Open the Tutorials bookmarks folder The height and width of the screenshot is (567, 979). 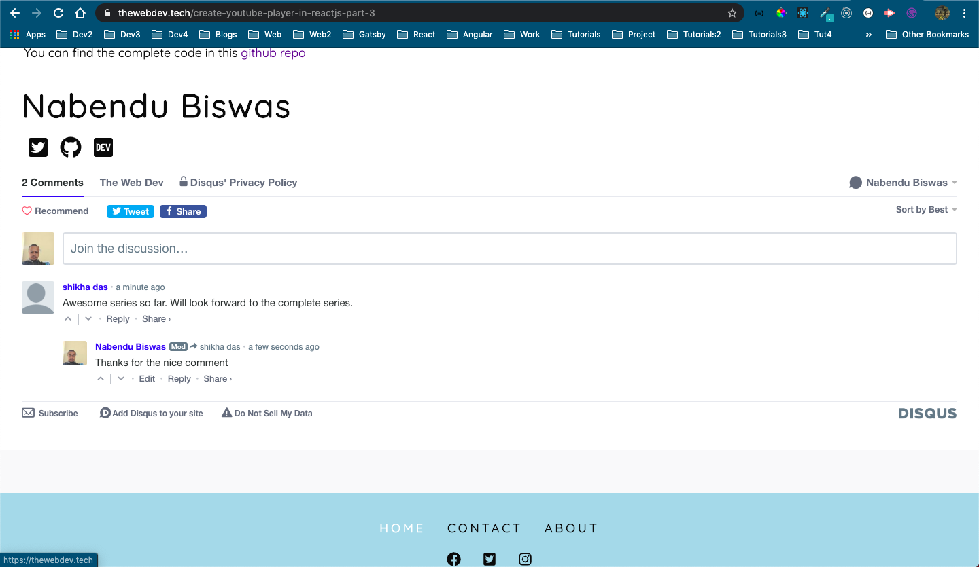tap(576, 34)
